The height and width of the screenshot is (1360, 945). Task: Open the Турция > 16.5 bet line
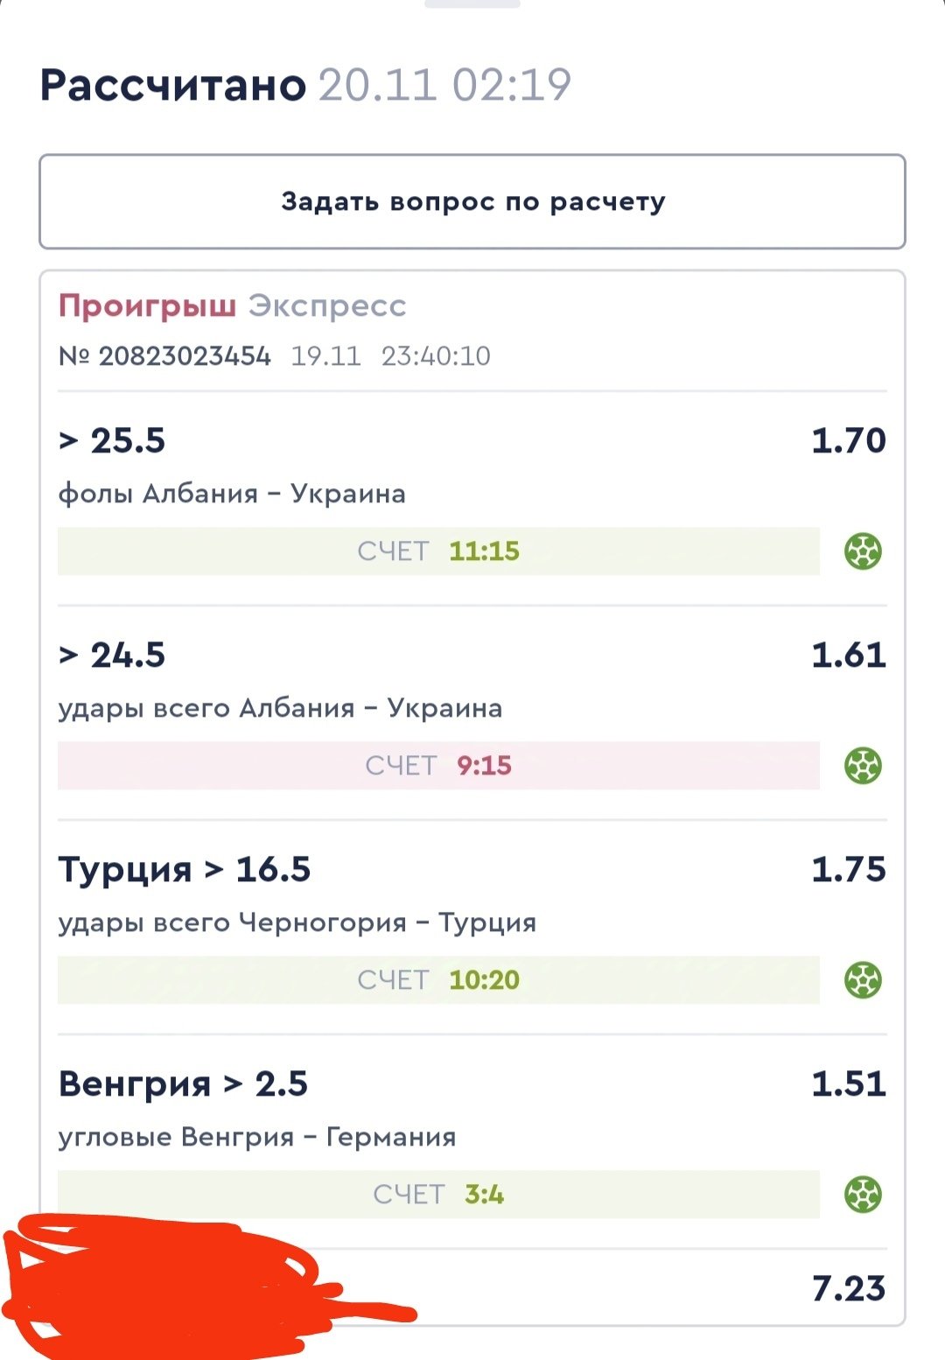tap(185, 869)
